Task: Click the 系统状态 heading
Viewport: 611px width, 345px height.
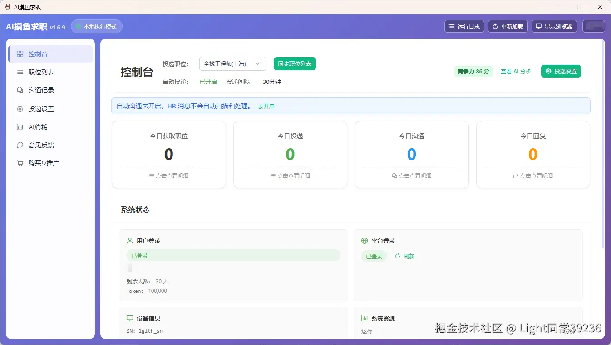Action: [135, 209]
